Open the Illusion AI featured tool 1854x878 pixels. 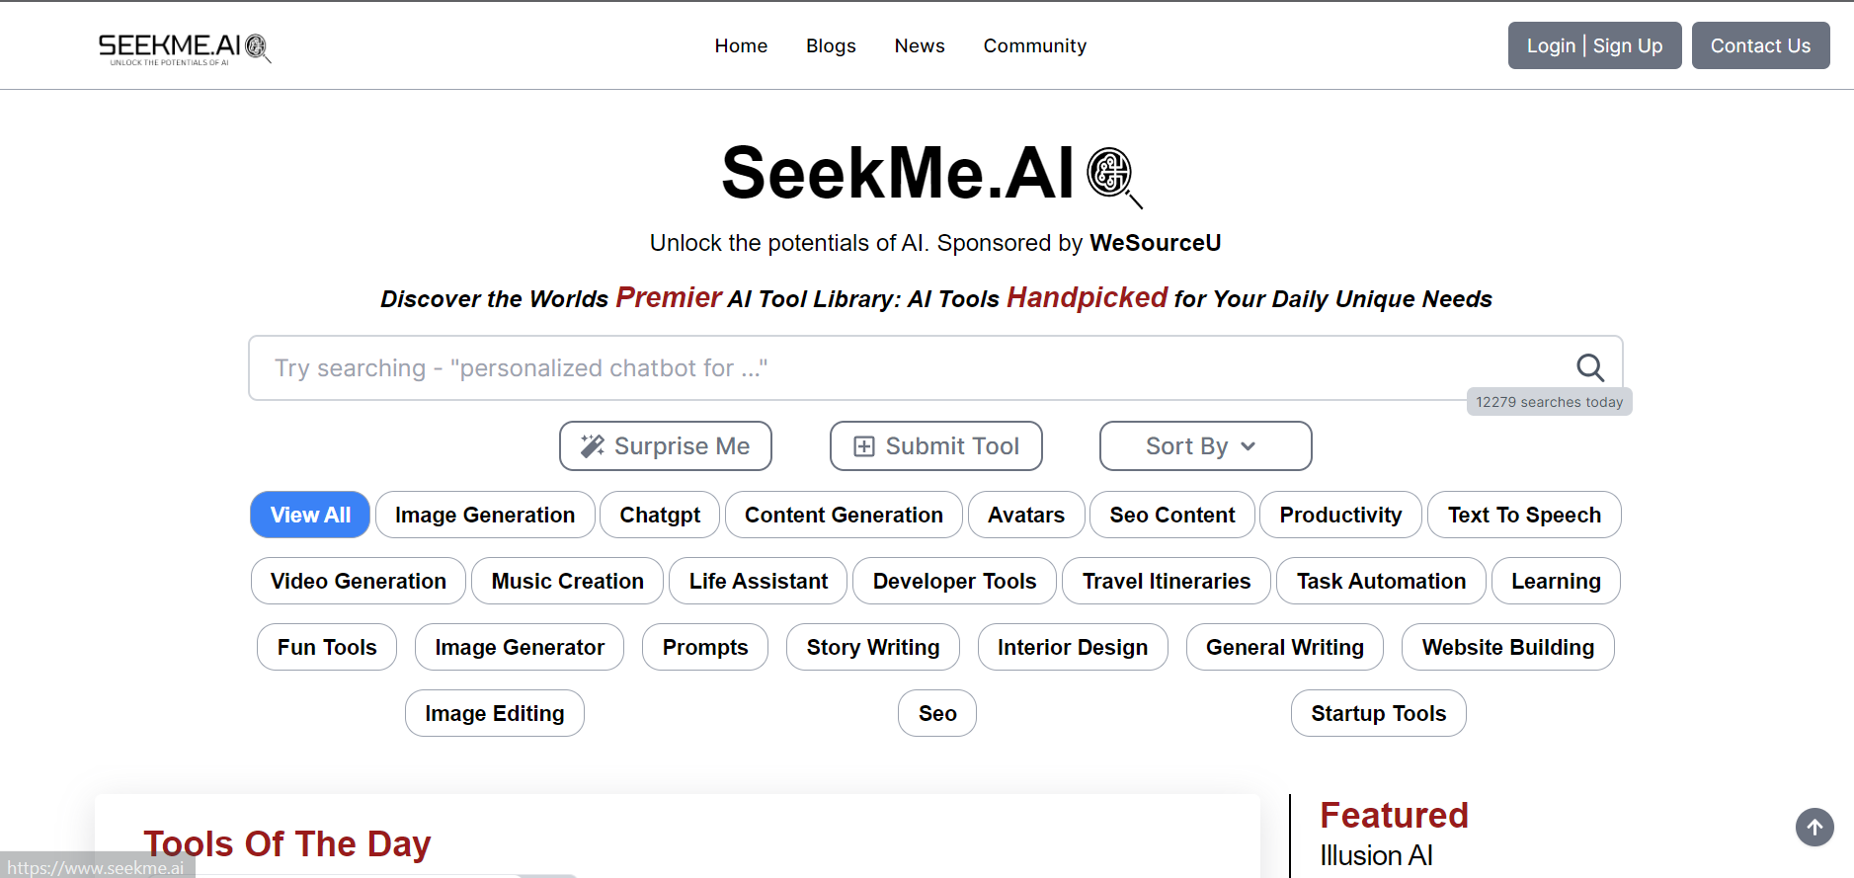pyautogui.click(x=1377, y=855)
